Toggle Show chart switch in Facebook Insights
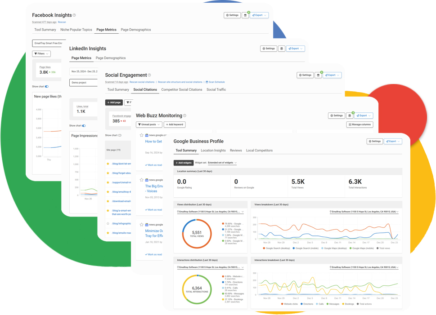The width and height of the screenshot is (436, 315). tap(47, 86)
